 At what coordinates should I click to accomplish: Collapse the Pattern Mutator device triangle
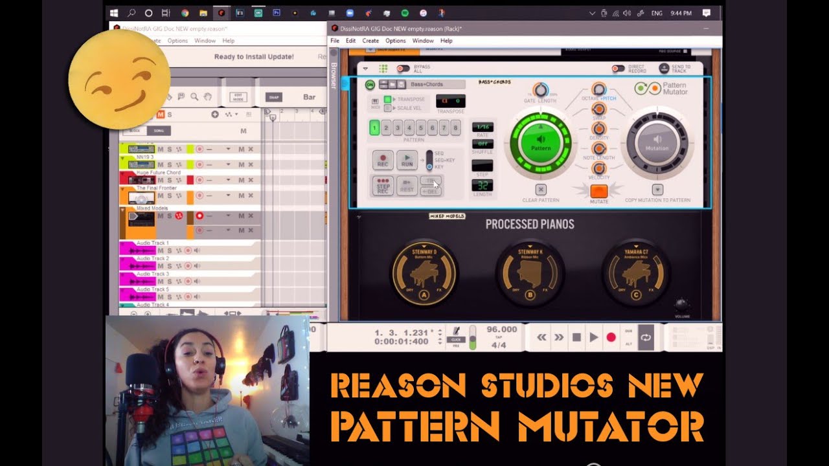365,68
